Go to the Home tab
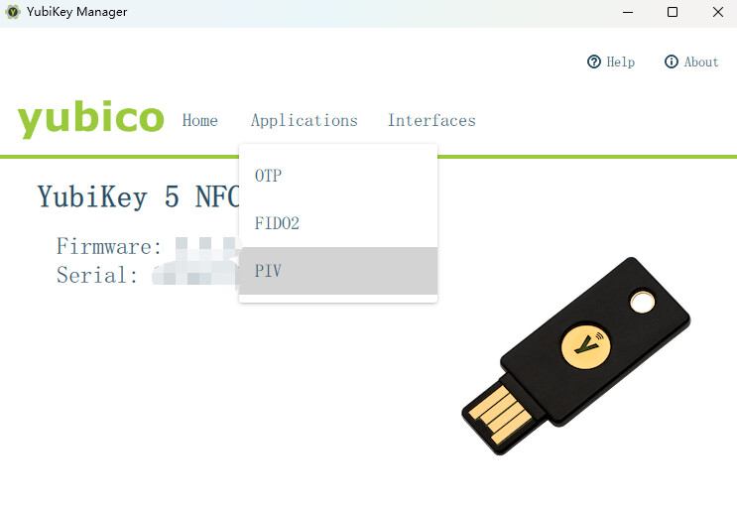The width and height of the screenshot is (737, 509). click(199, 120)
